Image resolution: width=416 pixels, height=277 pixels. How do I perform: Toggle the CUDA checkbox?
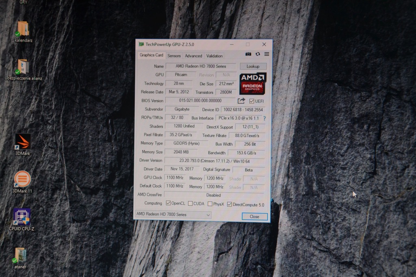point(190,203)
